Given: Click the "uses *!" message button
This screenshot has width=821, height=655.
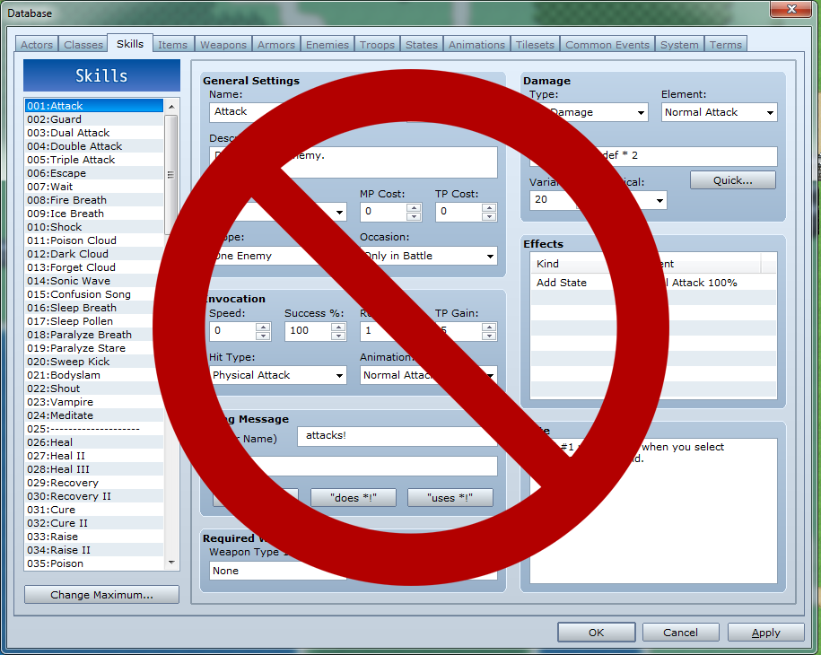Looking at the screenshot, I should coord(450,498).
